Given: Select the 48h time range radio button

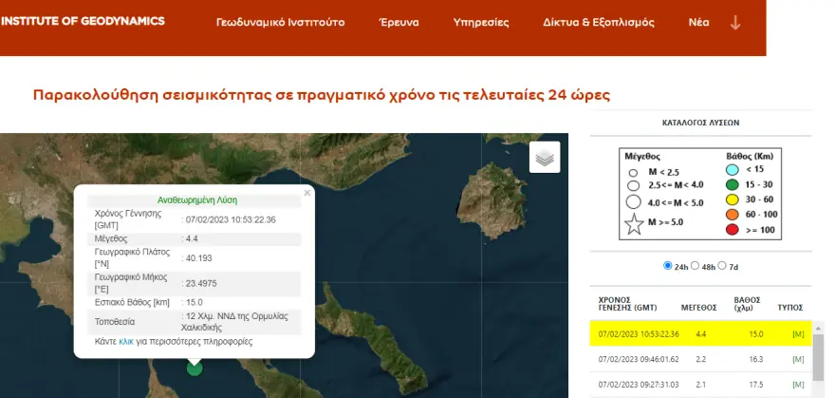Looking at the screenshot, I should [x=696, y=266].
